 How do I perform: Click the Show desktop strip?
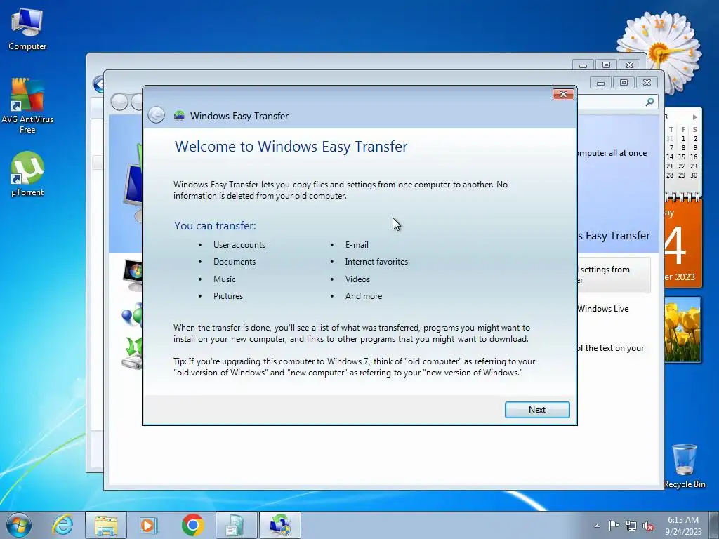(x=715, y=525)
